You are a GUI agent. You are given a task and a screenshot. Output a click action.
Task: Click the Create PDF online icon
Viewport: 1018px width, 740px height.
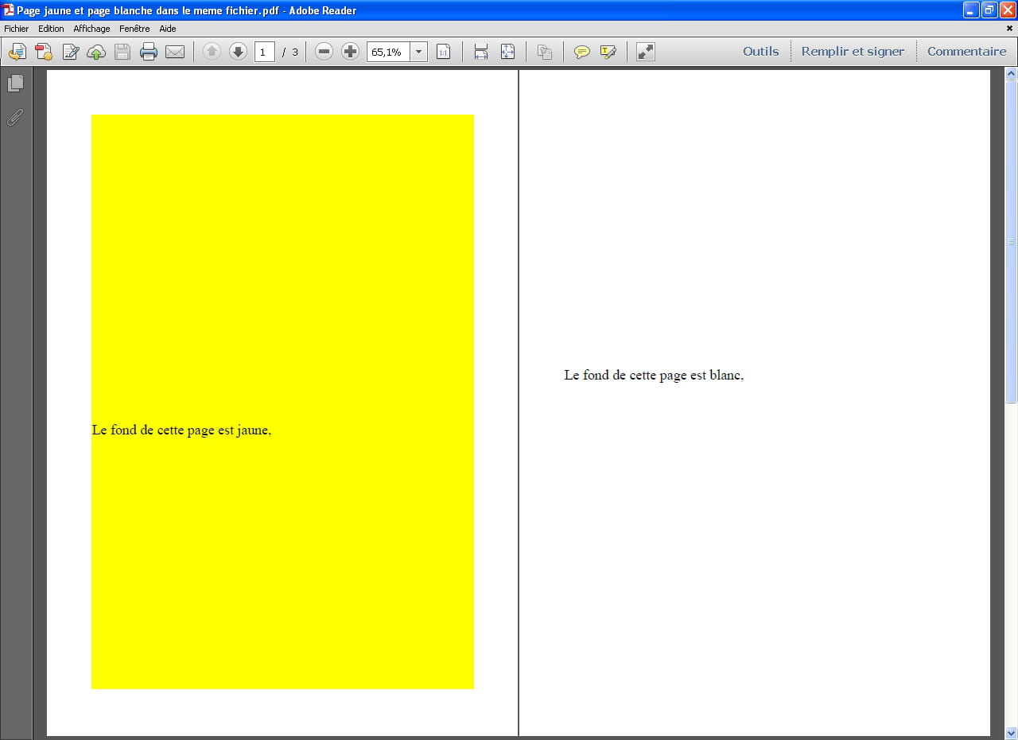(44, 52)
